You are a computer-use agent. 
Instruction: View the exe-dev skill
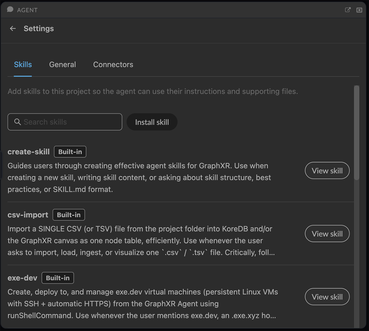327,297
